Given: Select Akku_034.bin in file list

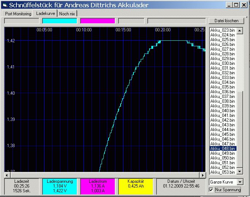Looking at the screenshot, I should tap(223, 82).
